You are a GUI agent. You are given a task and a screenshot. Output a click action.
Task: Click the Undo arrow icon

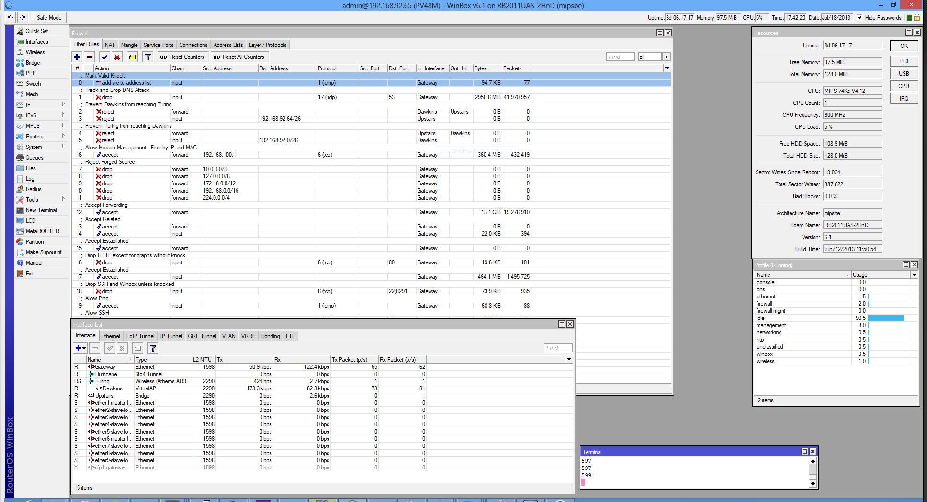coord(10,18)
